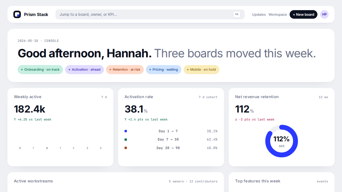
Task: Click the 'Day 7 → 30' row label
Action: click(168, 139)
